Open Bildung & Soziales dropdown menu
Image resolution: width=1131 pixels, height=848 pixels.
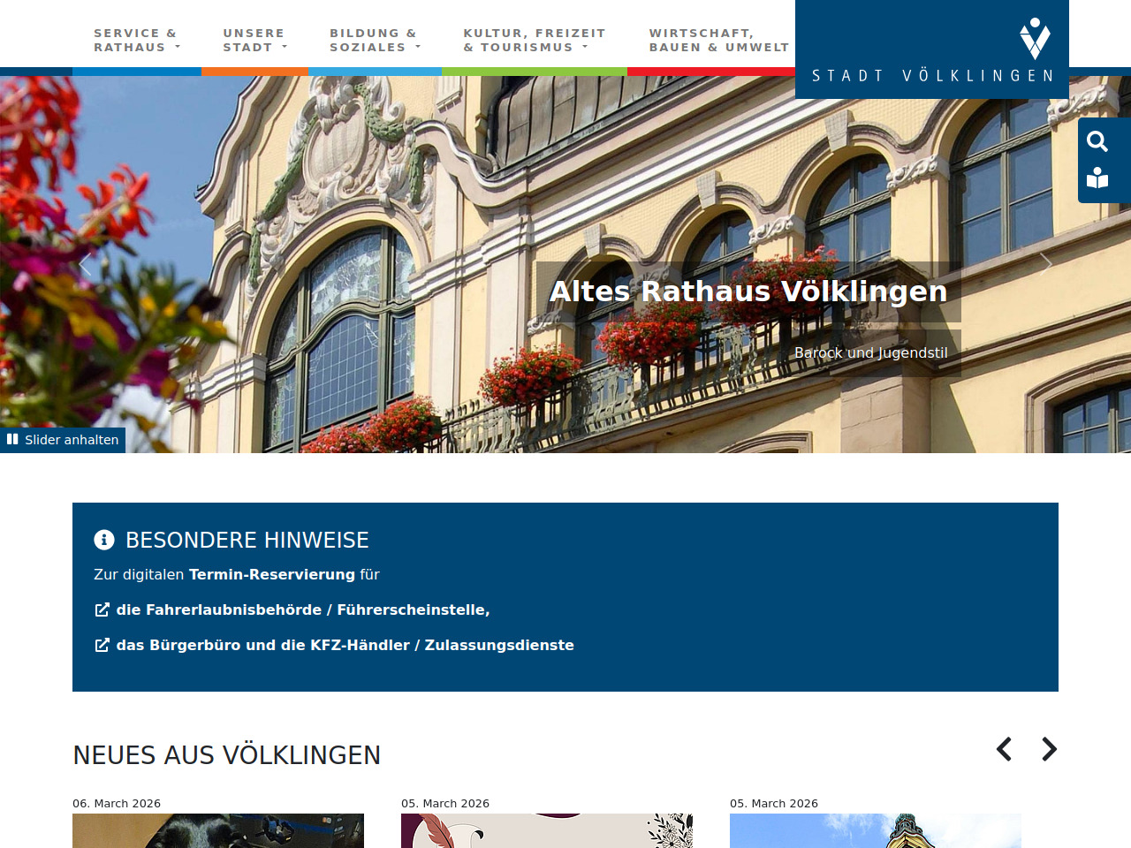click(375, 41)
